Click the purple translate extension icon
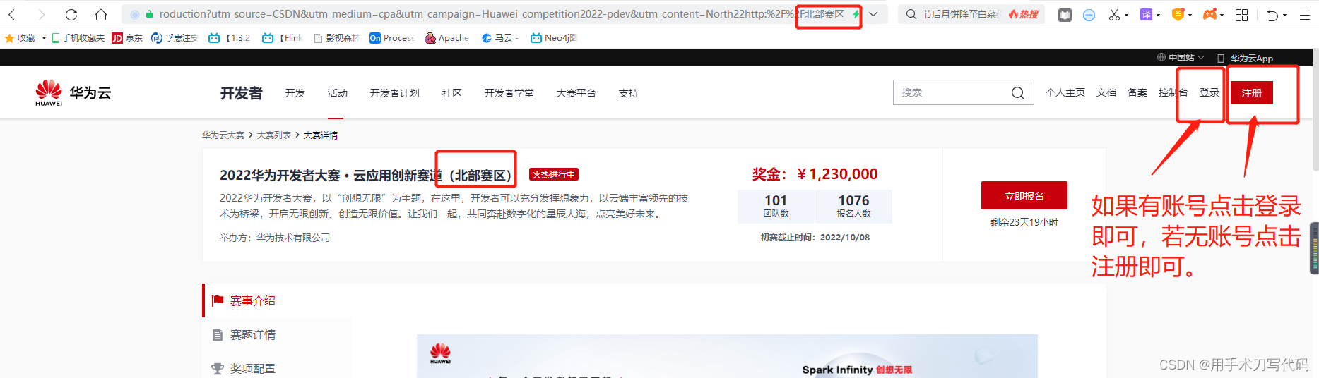The image size is (1319, 378). [1146, 15]
